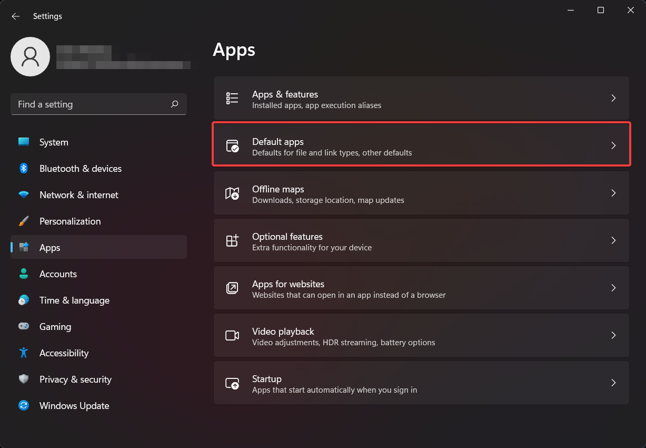Go to Personalization settings
Image resolution: width=646 pixels, height=448 pixels.
[x=70, y=221]
